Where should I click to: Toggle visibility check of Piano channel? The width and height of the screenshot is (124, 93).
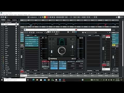pyautogui.click(x=2, y=51)
